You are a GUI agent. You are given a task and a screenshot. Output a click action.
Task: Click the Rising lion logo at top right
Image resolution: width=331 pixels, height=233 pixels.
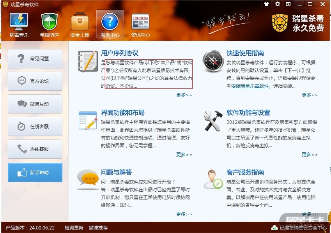point(280,23)
